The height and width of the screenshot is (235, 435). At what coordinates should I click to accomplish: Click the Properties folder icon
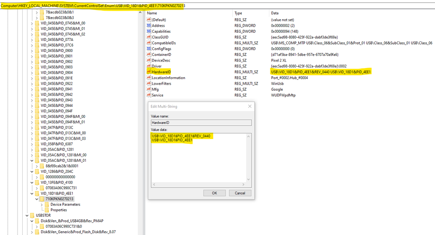pyautogui.click(x=47, y=210)
